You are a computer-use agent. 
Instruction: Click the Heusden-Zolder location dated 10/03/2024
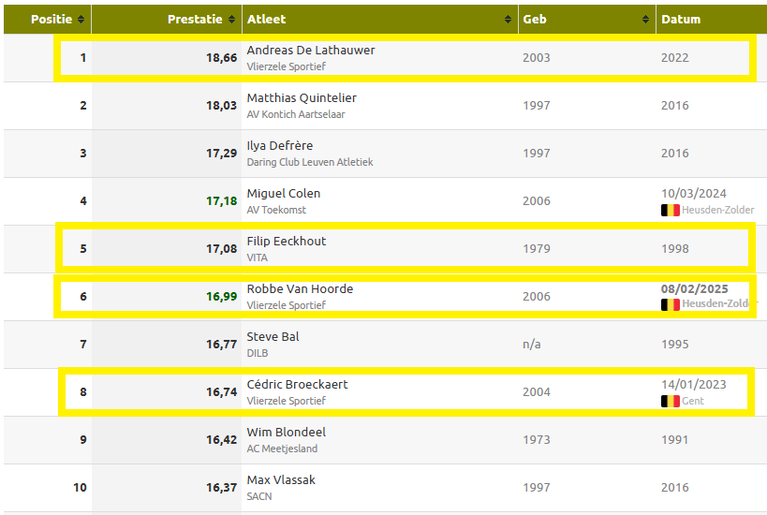coord(717,211)
